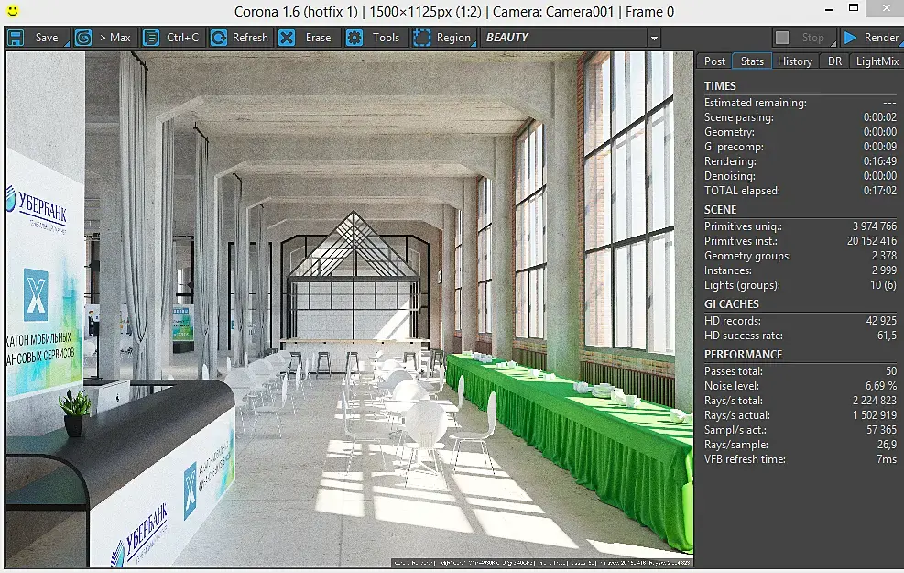The image size is (904, 573).
Task: Click the 'Rays/sample:' label
Action: pos(735,445)
